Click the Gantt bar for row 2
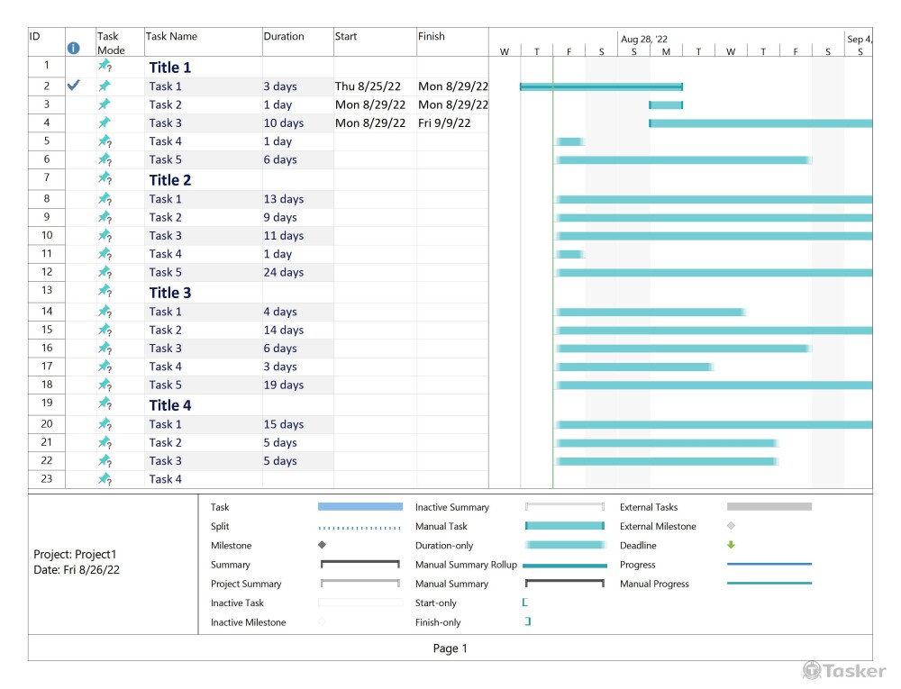The image size is (901, 689). 601,86
